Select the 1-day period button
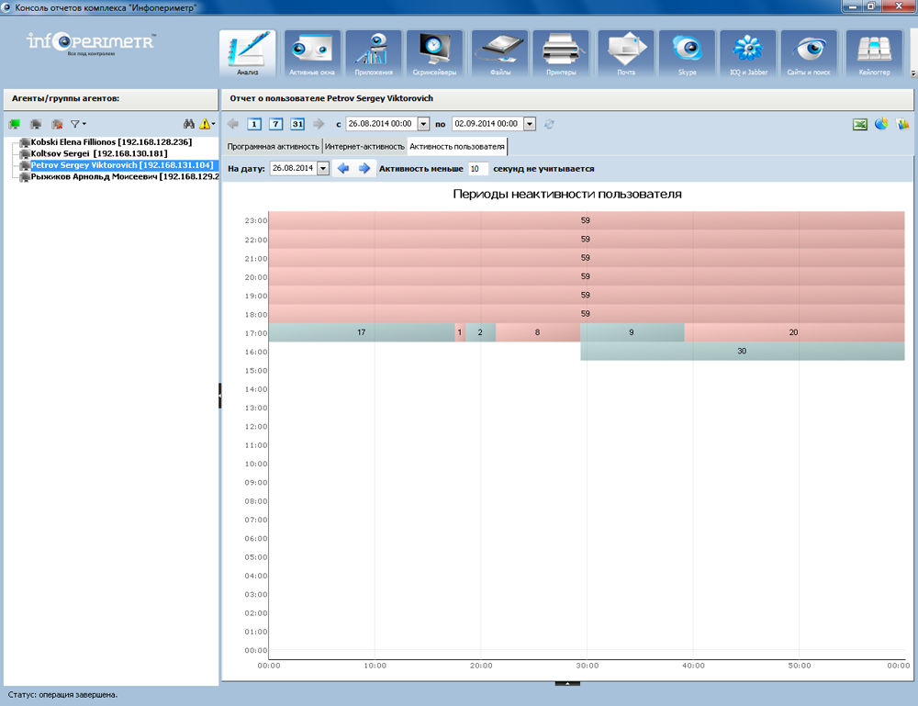This screenshot has width=918, height=706. click(x=254, y=124)
